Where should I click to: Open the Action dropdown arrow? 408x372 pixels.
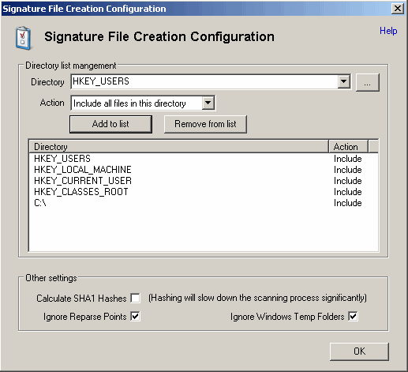208,103
